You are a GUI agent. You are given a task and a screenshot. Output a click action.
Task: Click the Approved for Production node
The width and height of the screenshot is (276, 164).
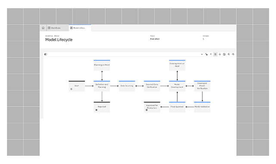[x=152, y=107]
